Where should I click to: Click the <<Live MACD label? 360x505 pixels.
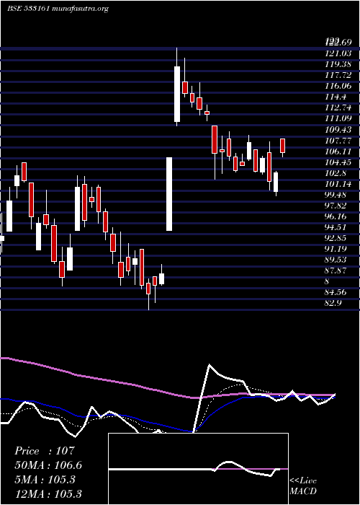(x=303, y=486)
